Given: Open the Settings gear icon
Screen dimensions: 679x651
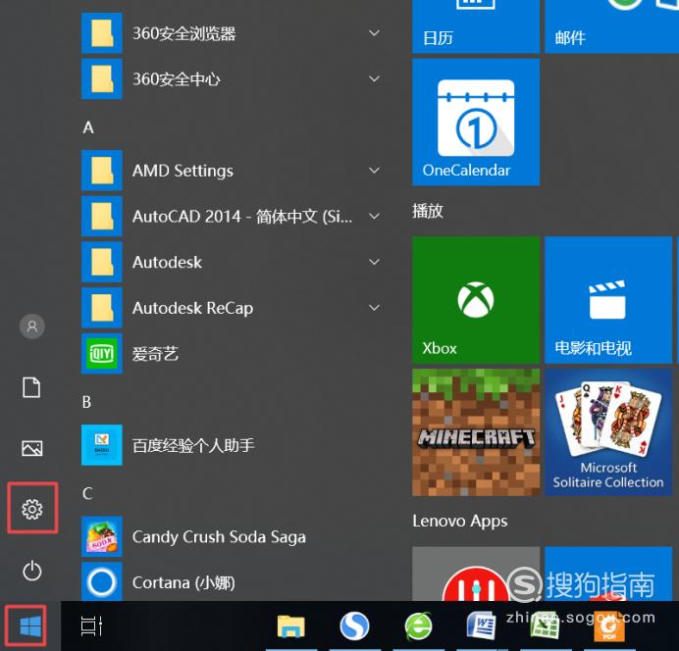Looking at the screenshot, I should click(x=32, y=509).
